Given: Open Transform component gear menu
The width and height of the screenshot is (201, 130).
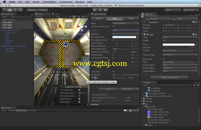Looking at the screenshot, I should (x=196, y=22).
